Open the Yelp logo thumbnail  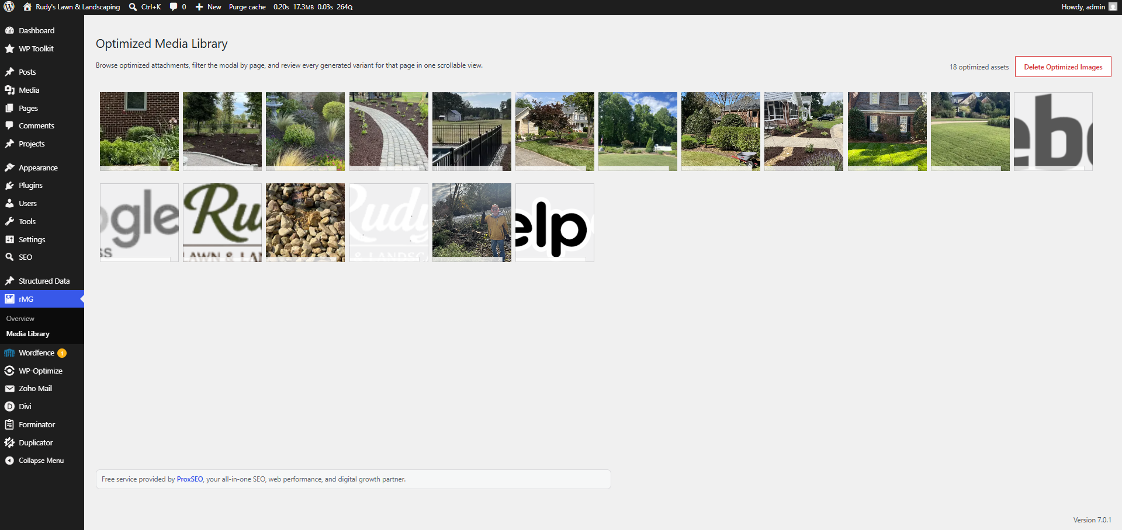[x=555, y=222]
